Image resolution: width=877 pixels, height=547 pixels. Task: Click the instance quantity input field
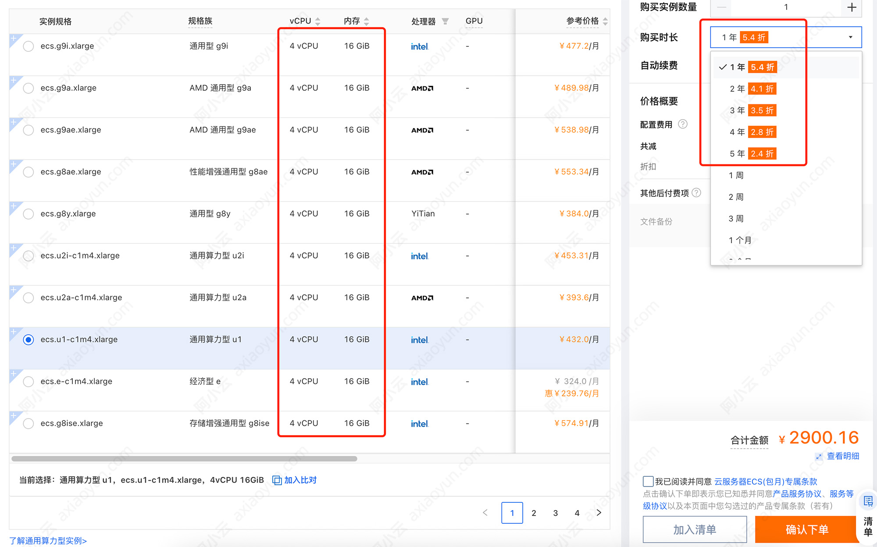click(x=786, y=7)
